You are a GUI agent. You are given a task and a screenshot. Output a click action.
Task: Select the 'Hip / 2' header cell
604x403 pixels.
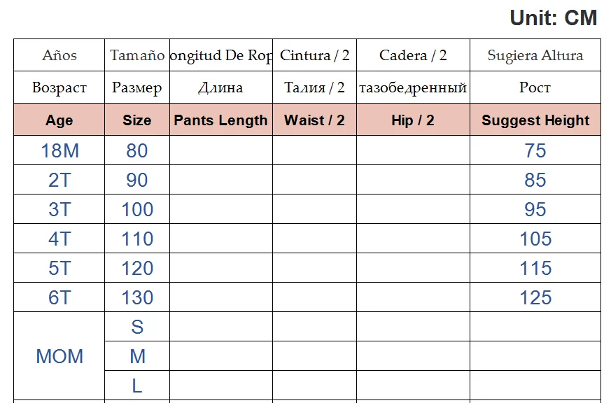pos(413,120)
